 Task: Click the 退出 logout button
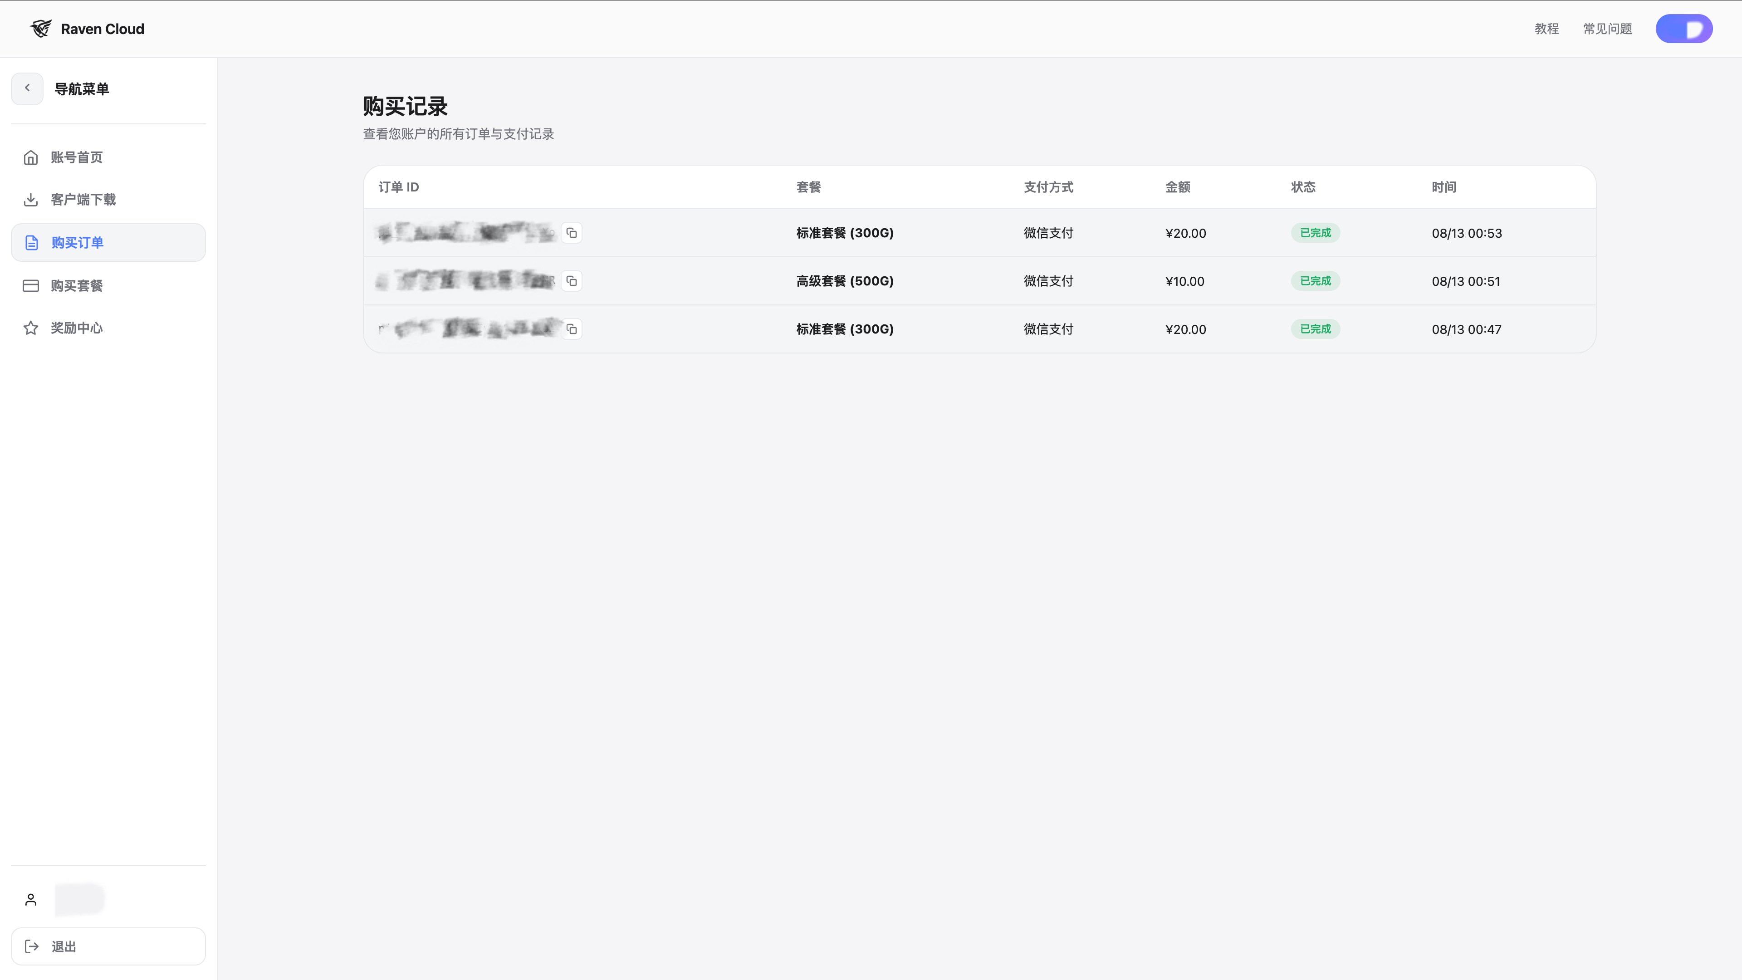(108, 946)
